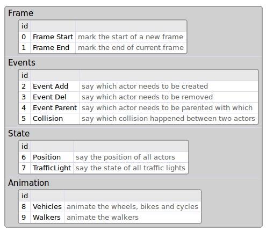This screenshot has height=231, width=266.
Task: Click the Frame section heading
Action: 21,13
